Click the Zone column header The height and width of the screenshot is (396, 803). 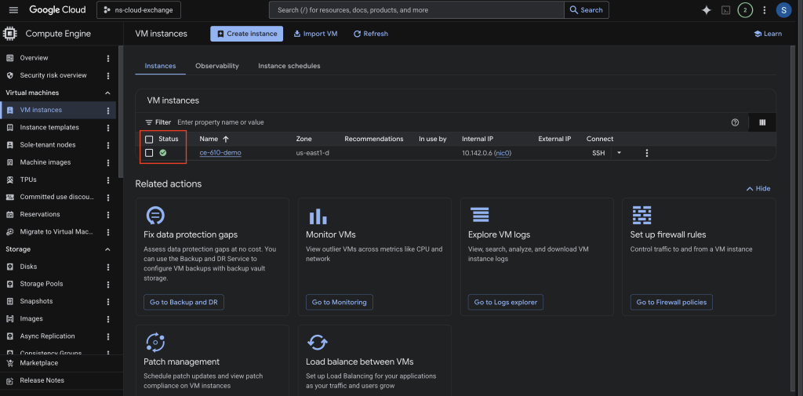[303, 139]
